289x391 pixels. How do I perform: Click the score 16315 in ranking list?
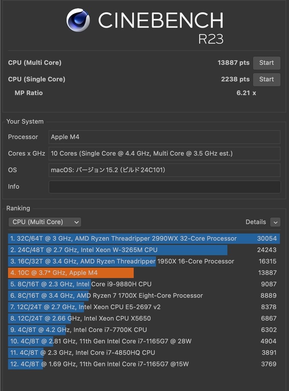tap(268, 261)
